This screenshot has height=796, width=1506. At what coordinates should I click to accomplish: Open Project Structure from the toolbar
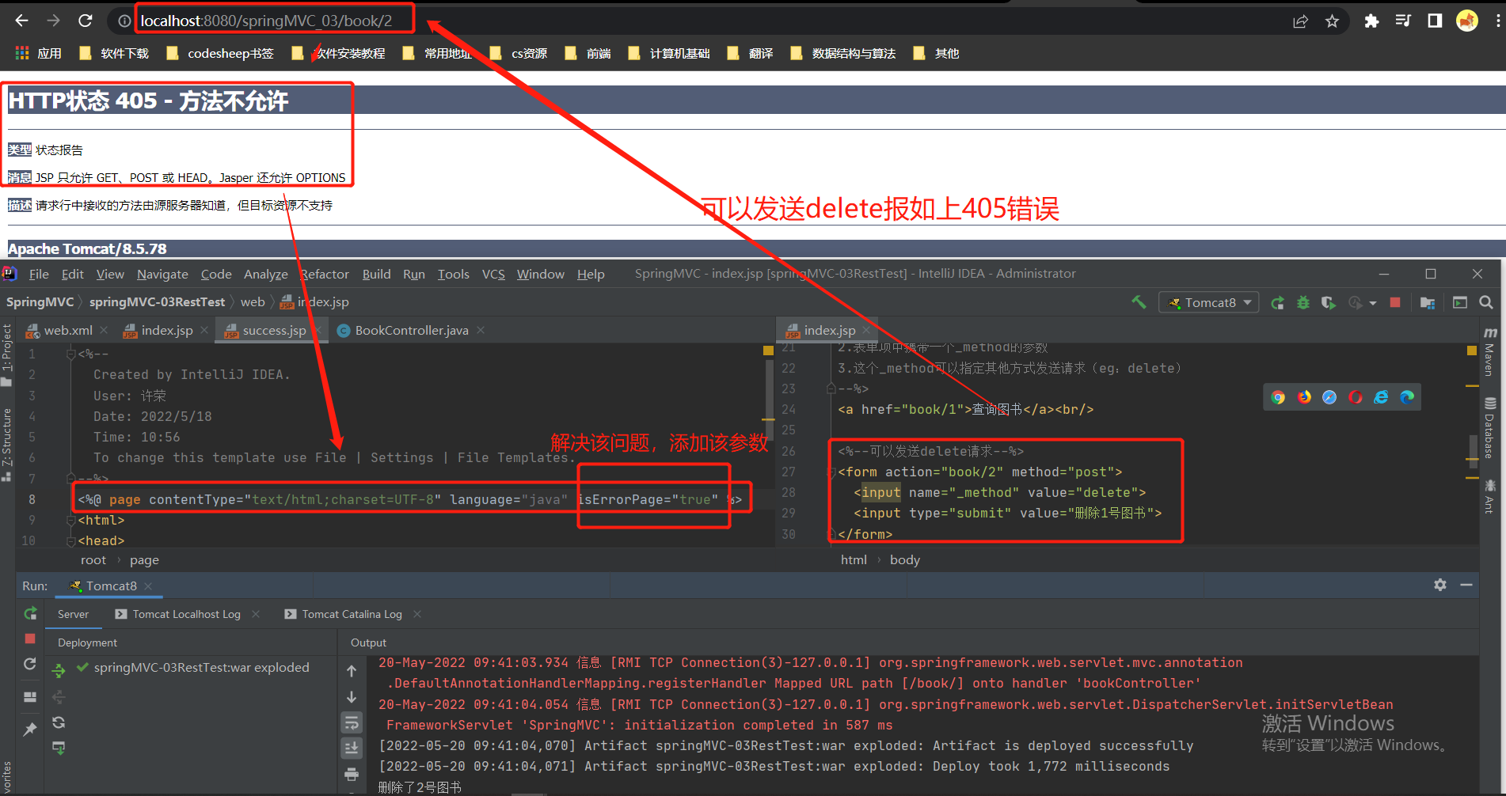(1428, 302)
